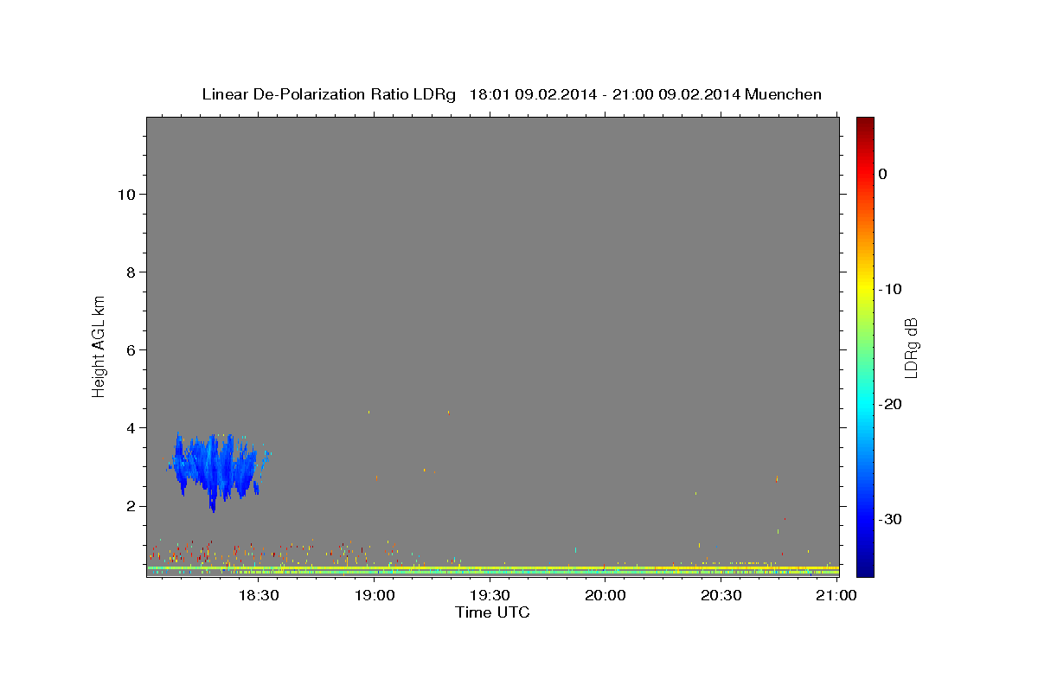Screen dimensions: 1038x692
Task: Click the 20:00 time tick label
Action: pos(605,596)
